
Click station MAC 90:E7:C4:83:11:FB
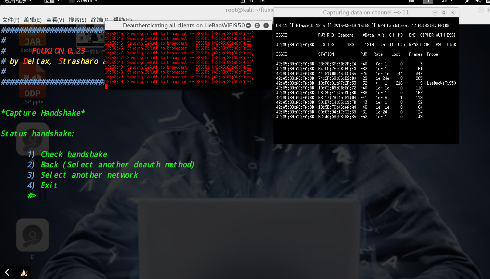[x=337, y=102]
